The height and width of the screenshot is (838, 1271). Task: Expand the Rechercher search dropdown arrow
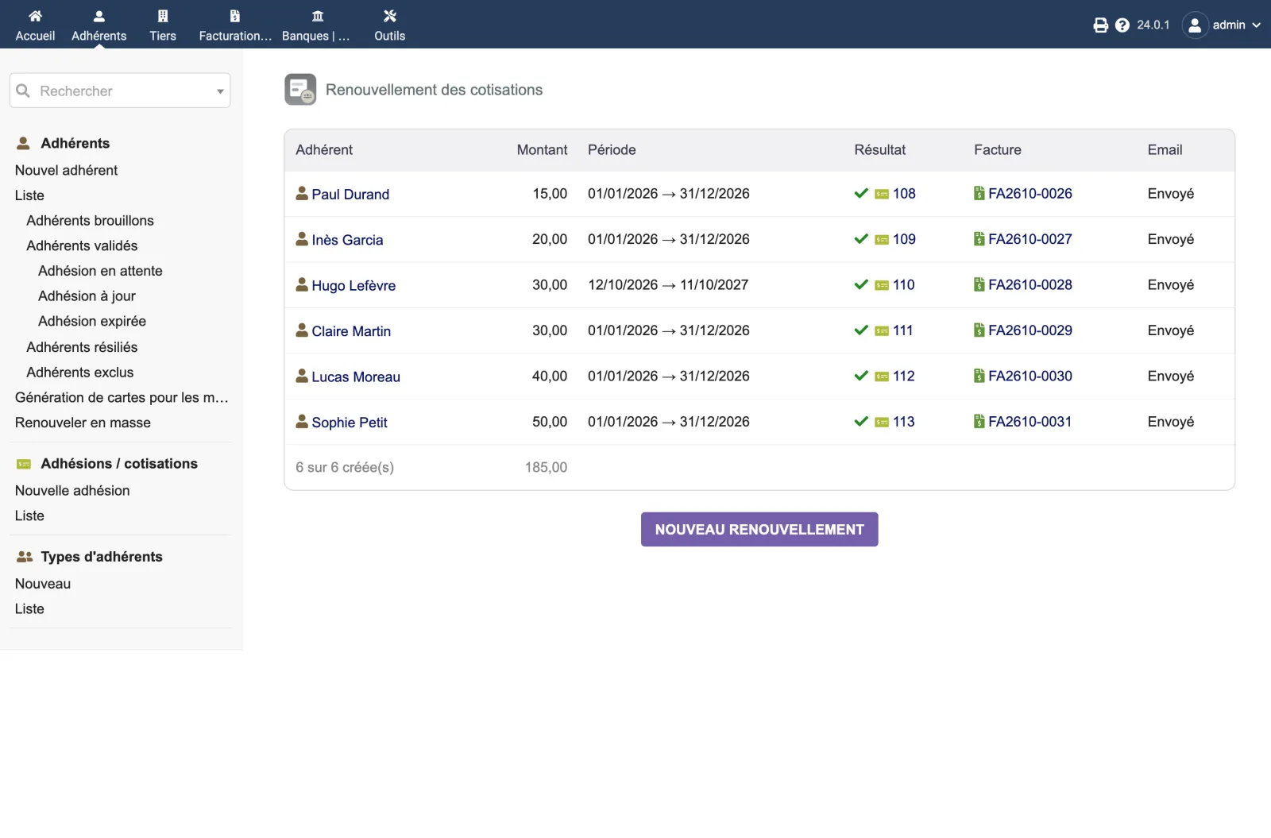coord(220,91)
